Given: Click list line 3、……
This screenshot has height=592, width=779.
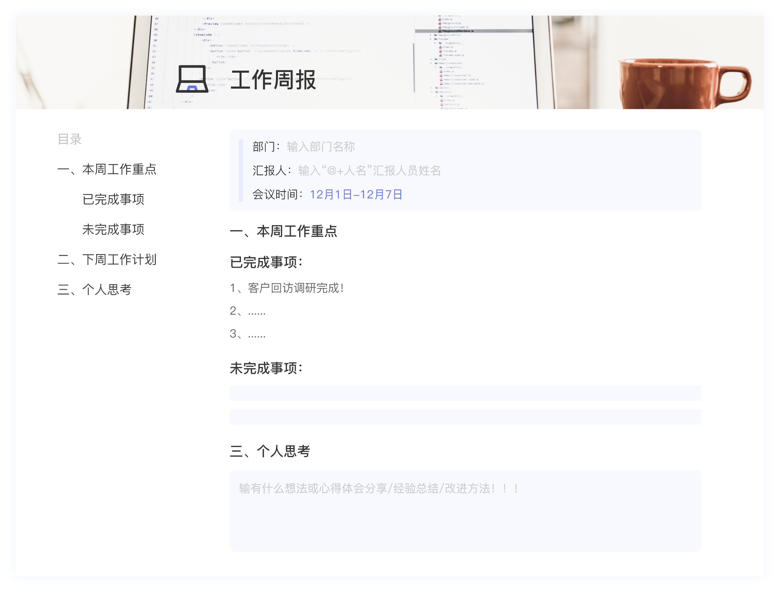Looking at the screenshot, I should pos(248,334).
